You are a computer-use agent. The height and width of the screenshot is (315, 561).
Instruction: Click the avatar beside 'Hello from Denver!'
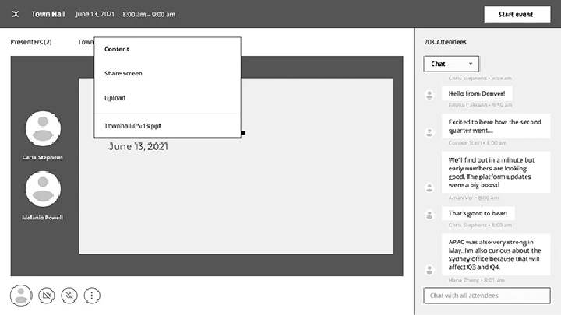click(x=429, y=95)
